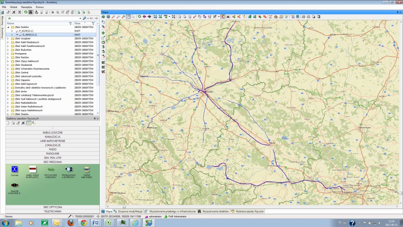Switch to the Grupowa modyfikacja tab
403x227 pixels.
pyautogui.click(x=128, y=212)
